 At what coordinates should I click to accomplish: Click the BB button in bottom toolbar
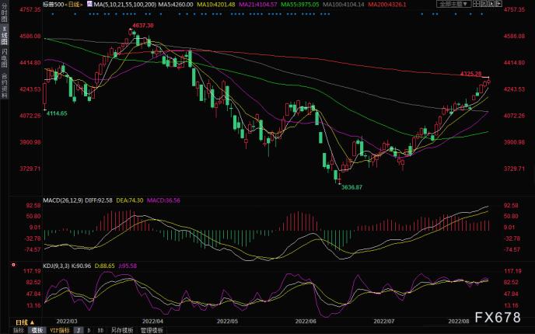pyautogui.click(x=100, y=329)
